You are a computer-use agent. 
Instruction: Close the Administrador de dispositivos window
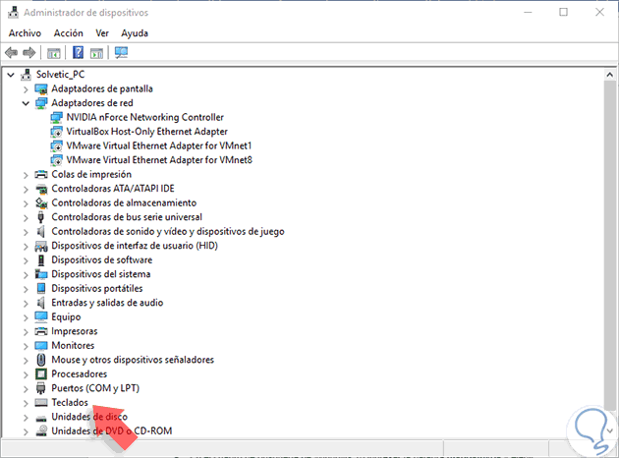(x=599, y=12)
